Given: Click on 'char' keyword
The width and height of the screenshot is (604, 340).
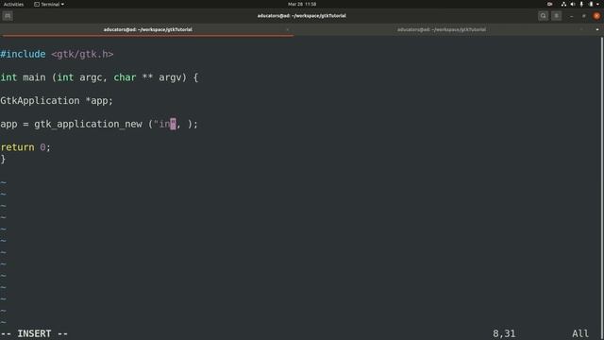Looking at the screenshot, I should (x=125, y=77).
